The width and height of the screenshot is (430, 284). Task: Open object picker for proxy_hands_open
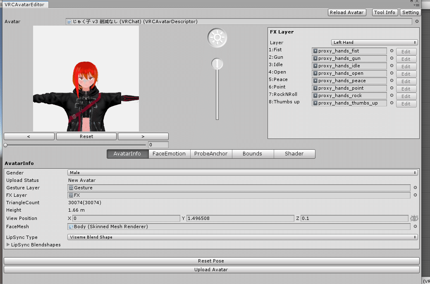[392, 73]
